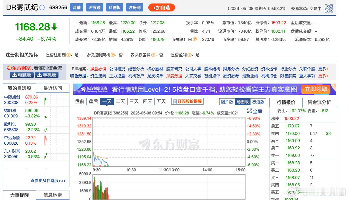Viewport: 349px width, 200px height.
Task: Click the help icon next to 协议控制架构
Action: 113,55
